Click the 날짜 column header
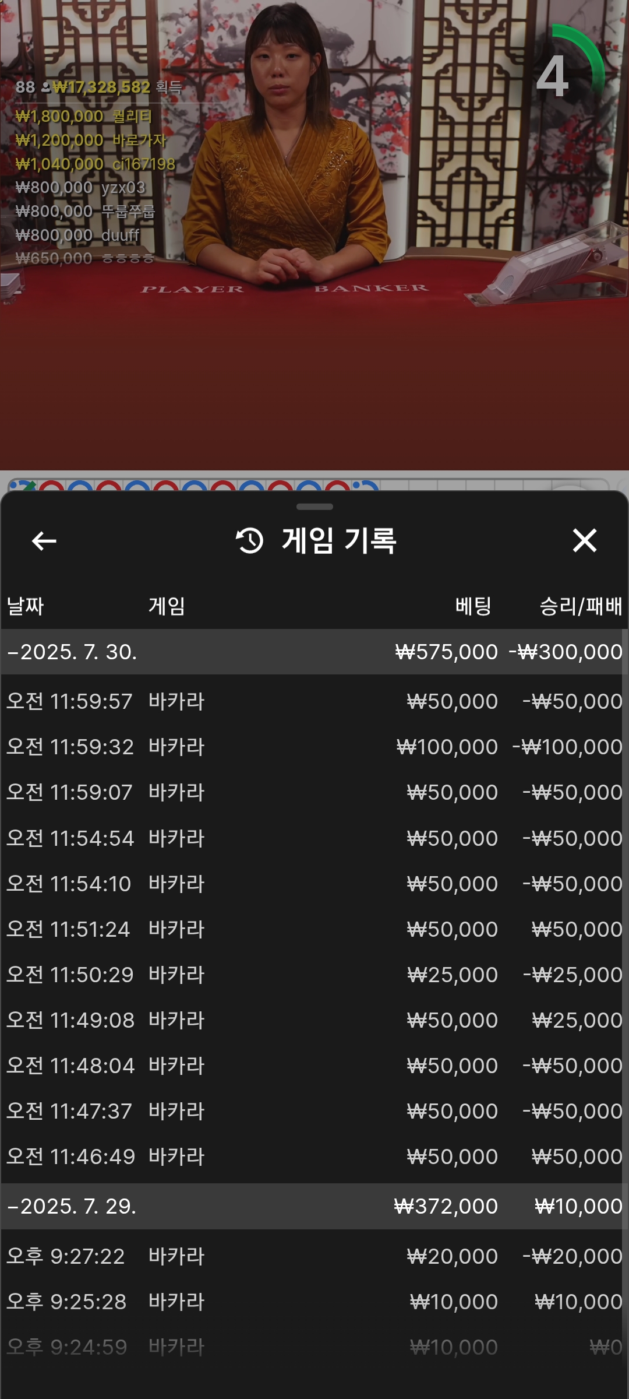Image resolution: width=629 pixels, height=1399 pixels. click(25, 606)
